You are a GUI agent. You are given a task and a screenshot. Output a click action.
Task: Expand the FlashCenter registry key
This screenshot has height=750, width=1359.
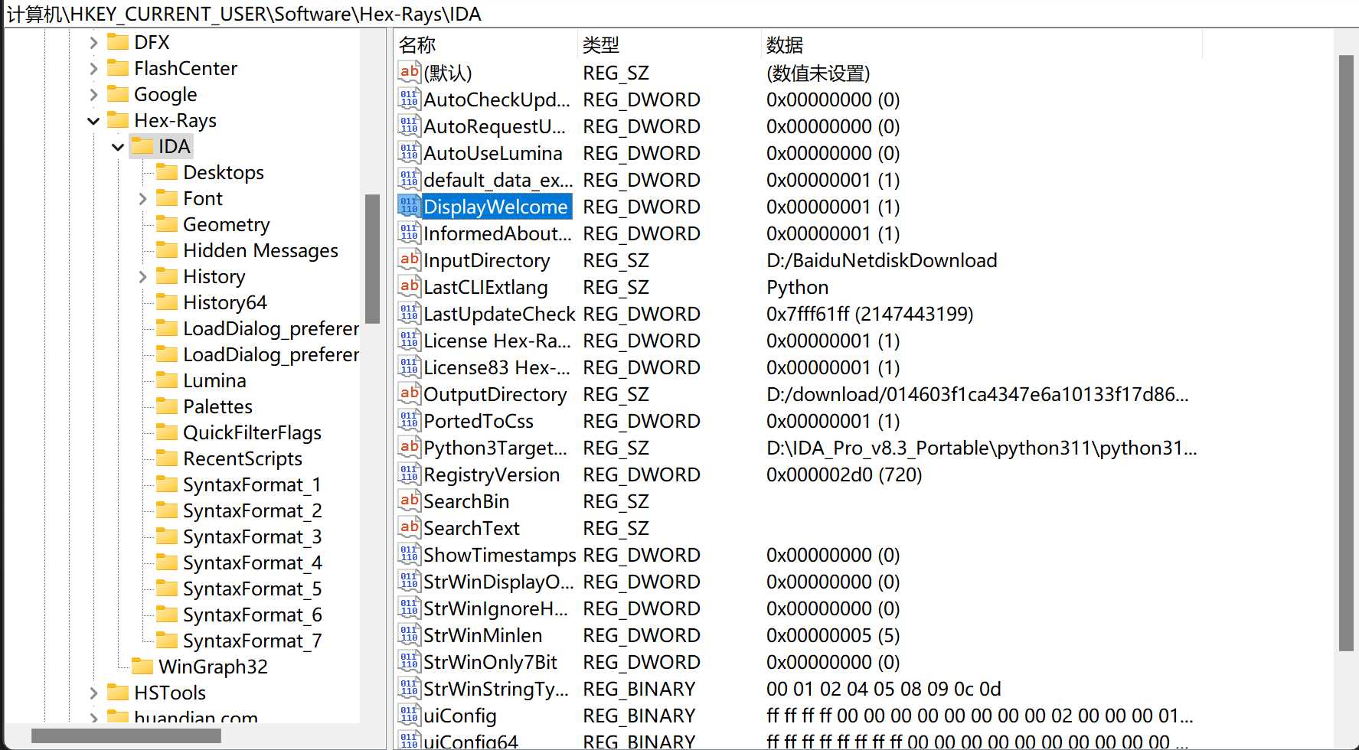click(x=93, y=68)
